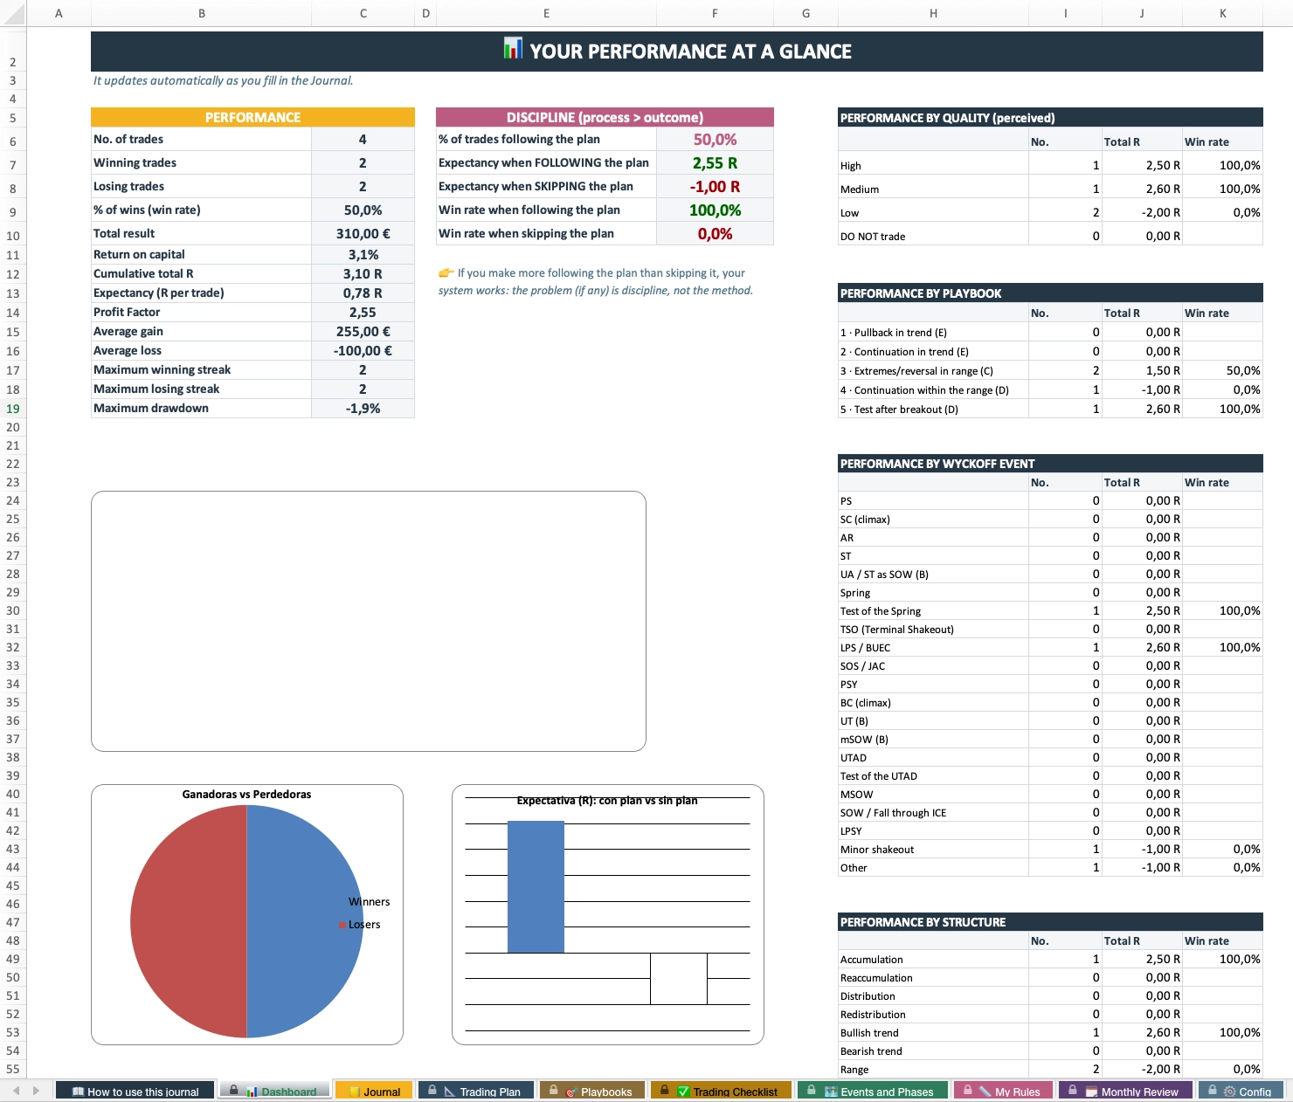
Task: Select row 19 header
Action: click(x=13, y=408)
